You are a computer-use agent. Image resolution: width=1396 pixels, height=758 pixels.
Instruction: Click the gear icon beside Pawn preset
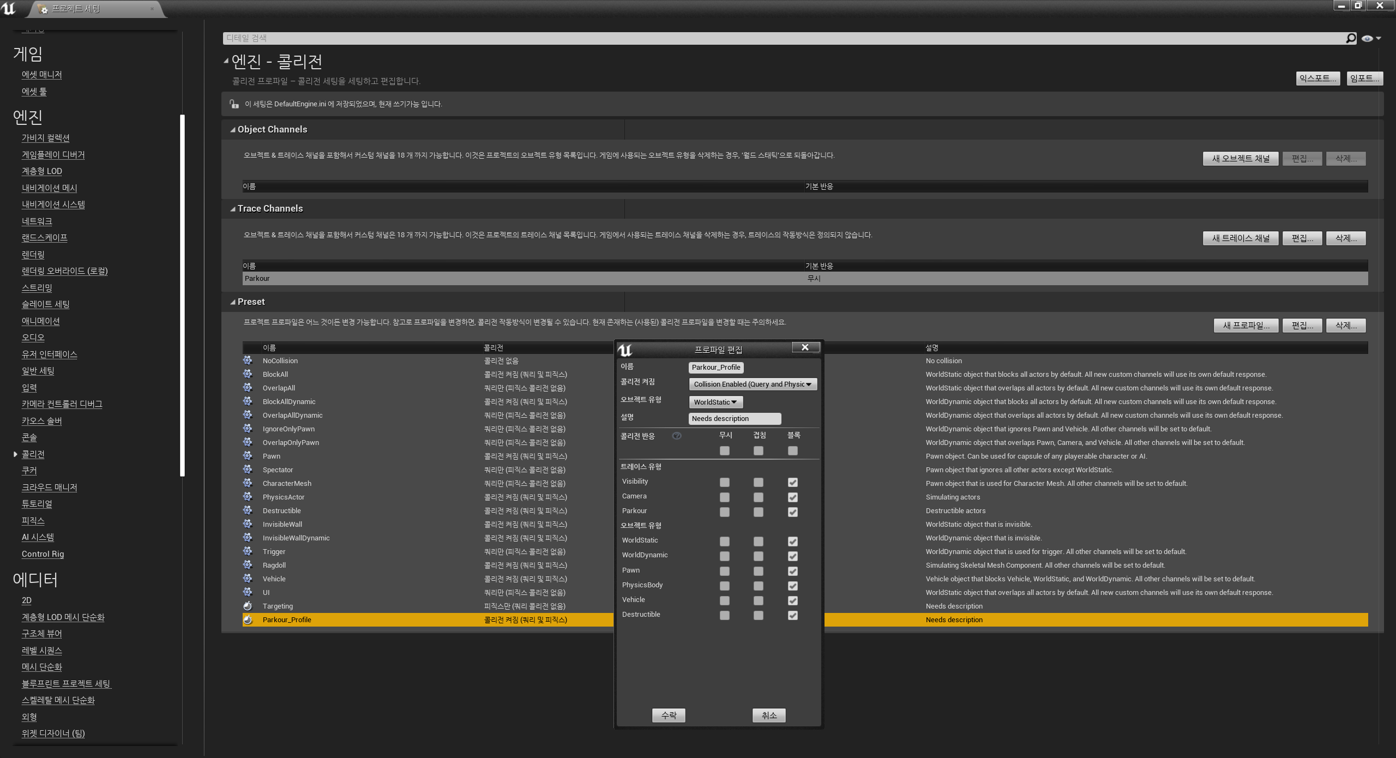[248, 456]
